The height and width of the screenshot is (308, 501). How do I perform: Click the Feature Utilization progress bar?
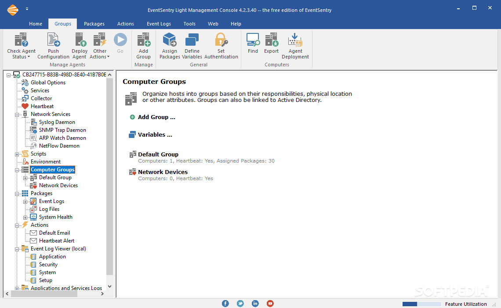click(x=421, y=304)
